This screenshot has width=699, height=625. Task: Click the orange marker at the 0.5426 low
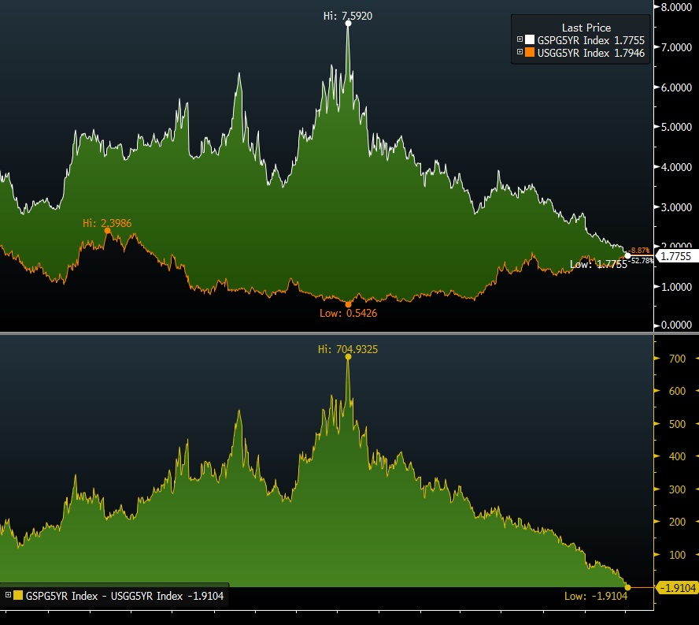tap(348, 304)
